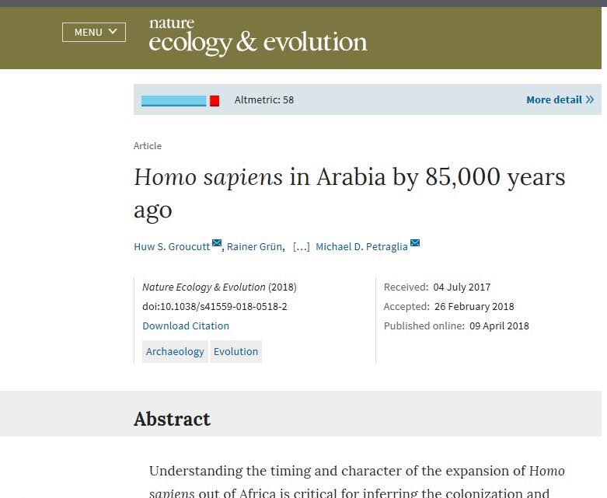Click the article DOI text
The width and height of the screenshot is (607, 498).
215,306
